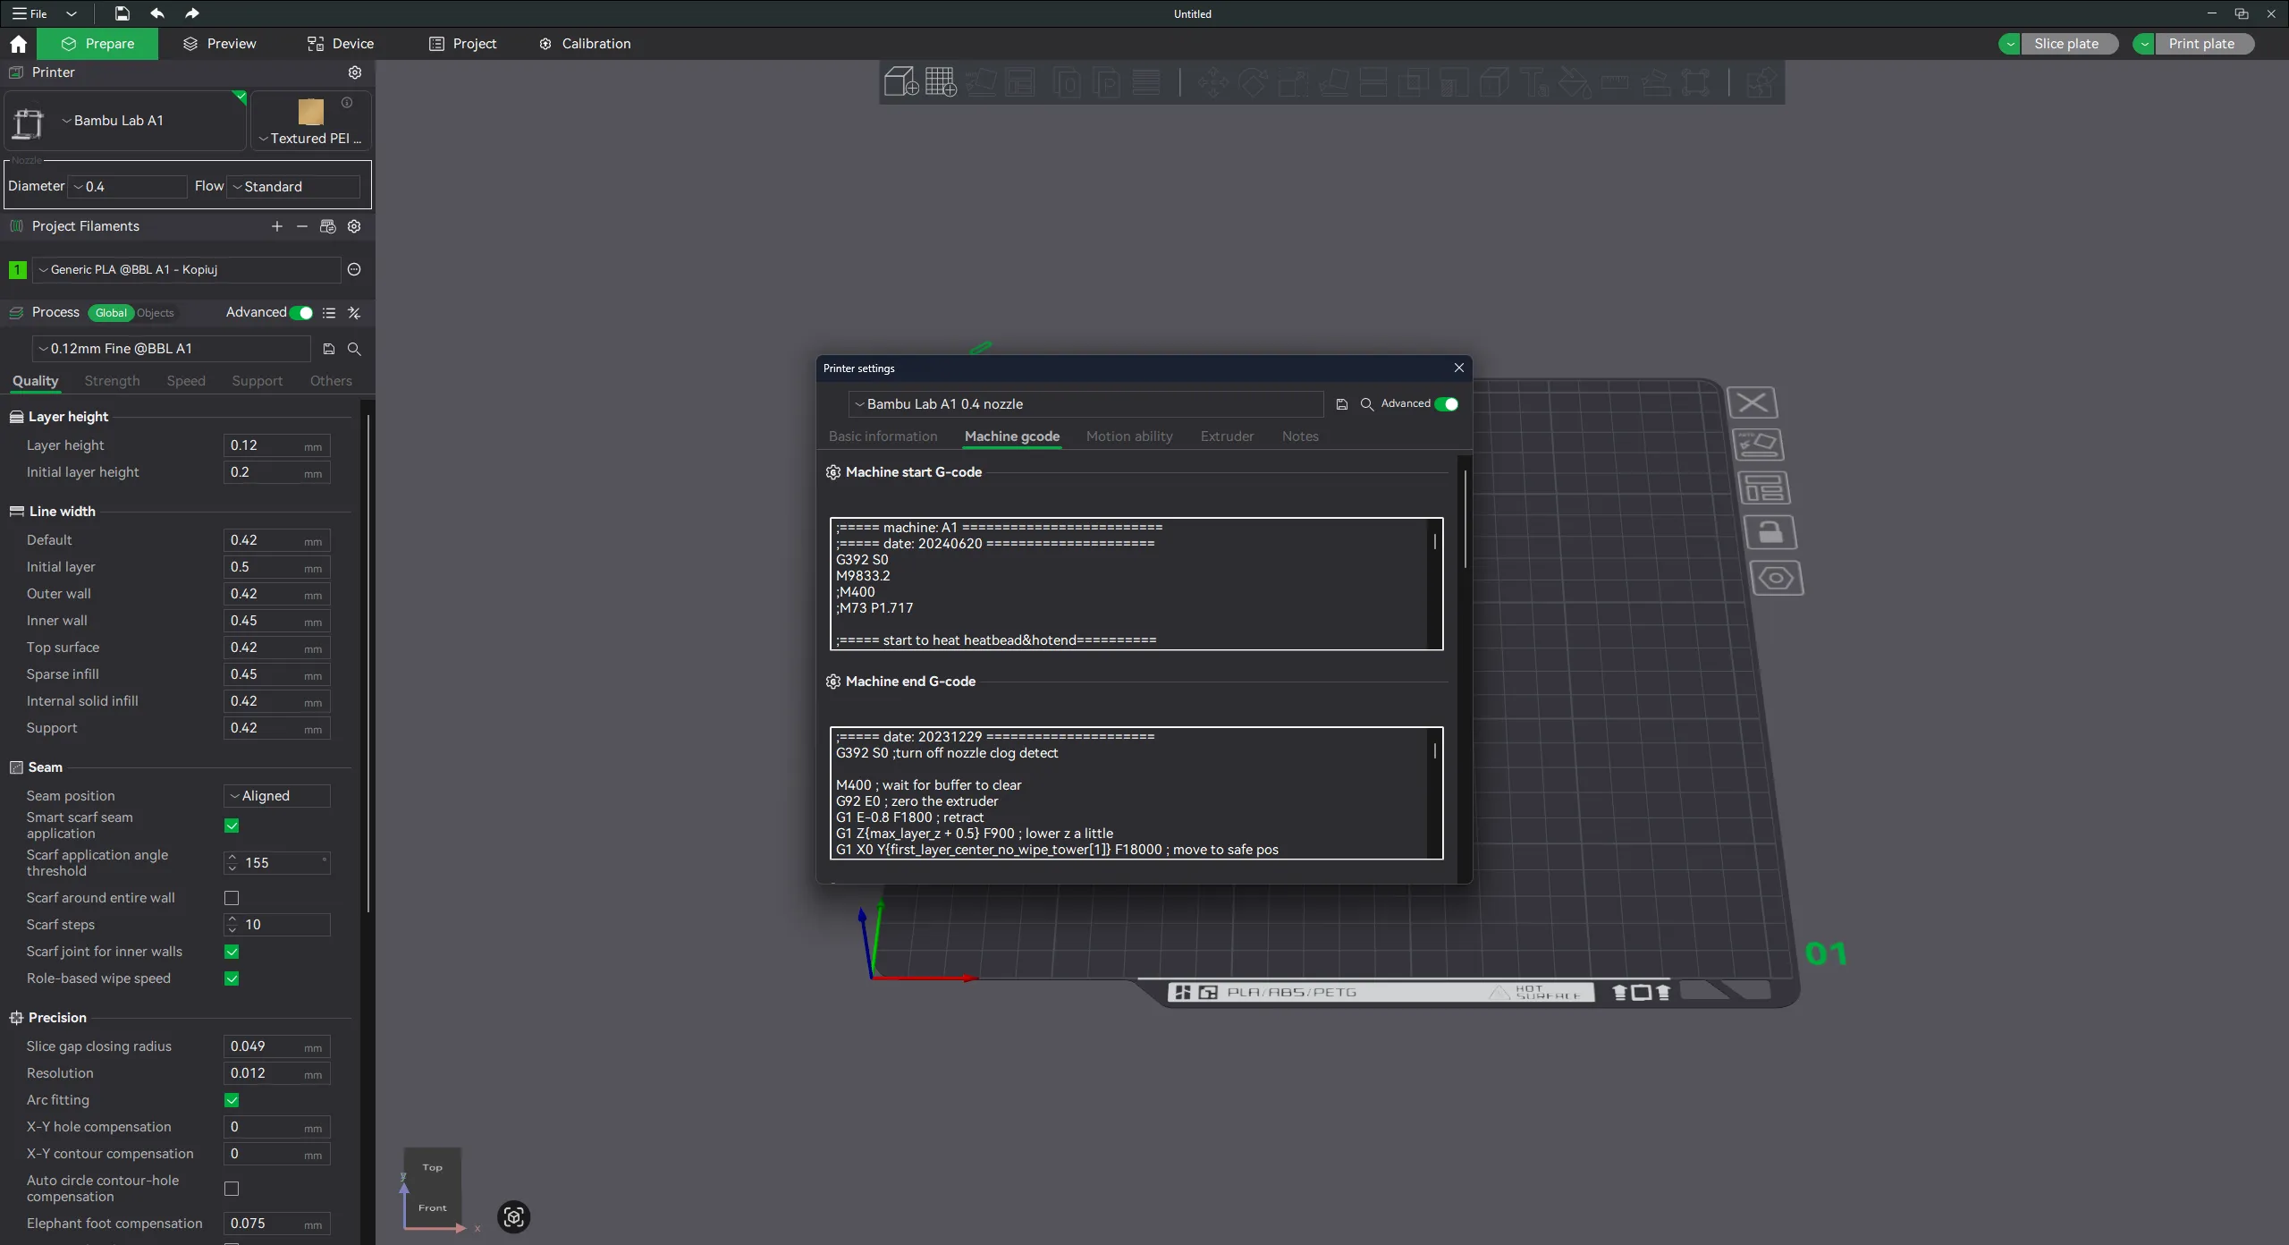2289x1245 pixels.
Task: Open the plate settings hexagon icon
Action: (x=1778, y=578)
